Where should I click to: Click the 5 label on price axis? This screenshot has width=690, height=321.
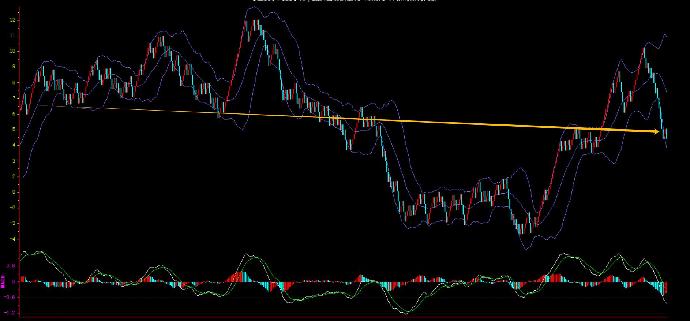pyautogui.click(x=14, y=130)
